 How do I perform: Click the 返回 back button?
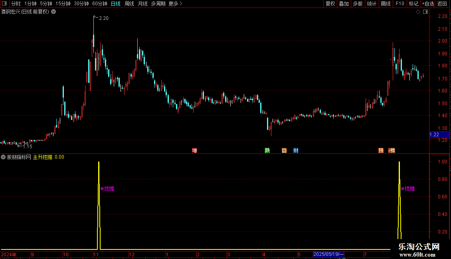coord(442,4)
